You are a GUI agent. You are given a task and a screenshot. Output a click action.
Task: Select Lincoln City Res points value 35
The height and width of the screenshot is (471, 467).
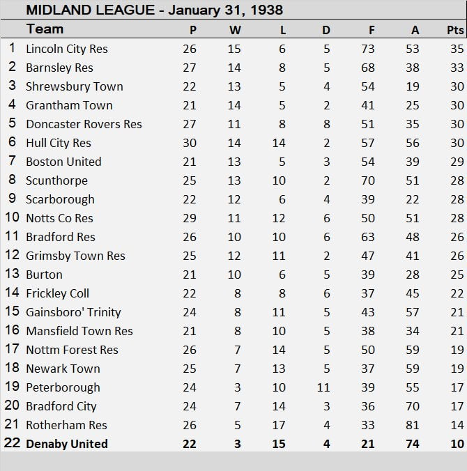pyautogui.click(x=457, y=49)
